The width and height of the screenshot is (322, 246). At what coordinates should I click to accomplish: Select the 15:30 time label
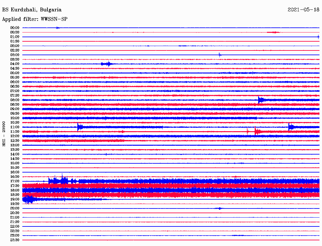pyautogui.click(x=15, y=168)
